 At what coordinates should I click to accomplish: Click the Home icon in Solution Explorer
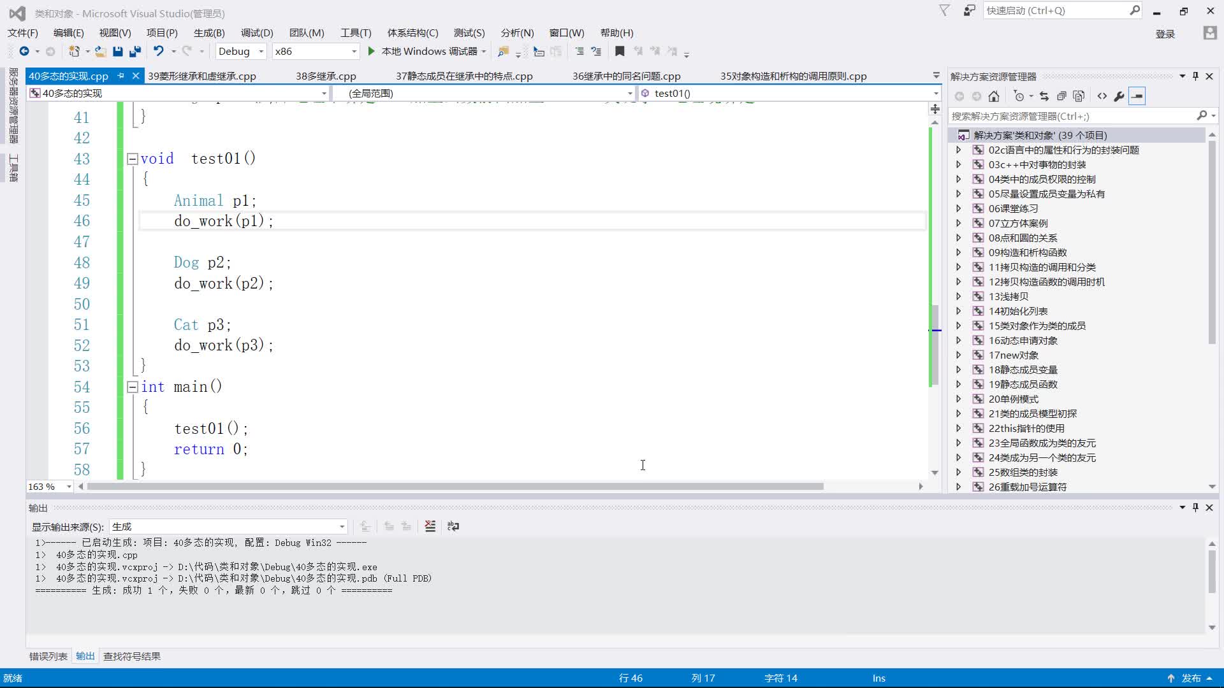tap(994, 96)
